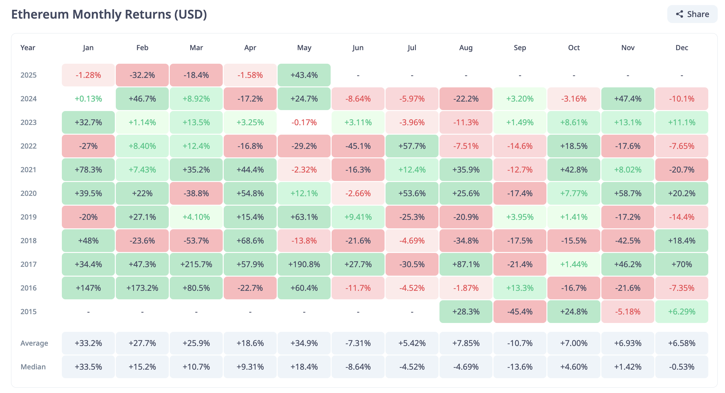
Task: Click the Share button
Action: pos(692,14)
